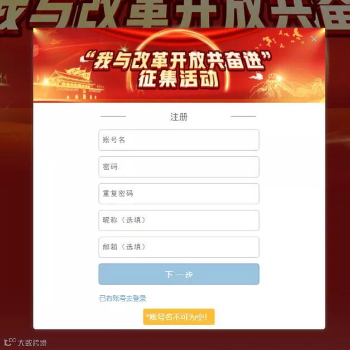This screenshot has height=350, width=350.
Task: Activate the 昵称（选填）nickname field
Action: 179,220
